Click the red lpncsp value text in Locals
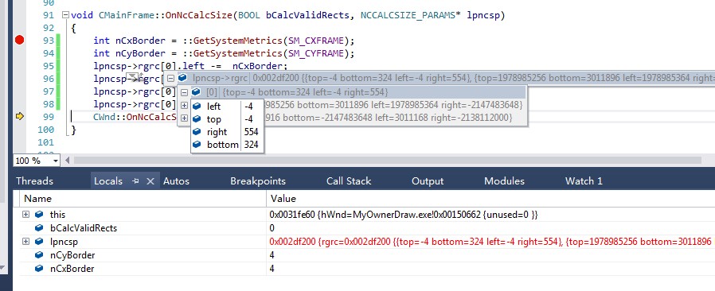This screenshot has height=291, width=715. tap(490, 242)
